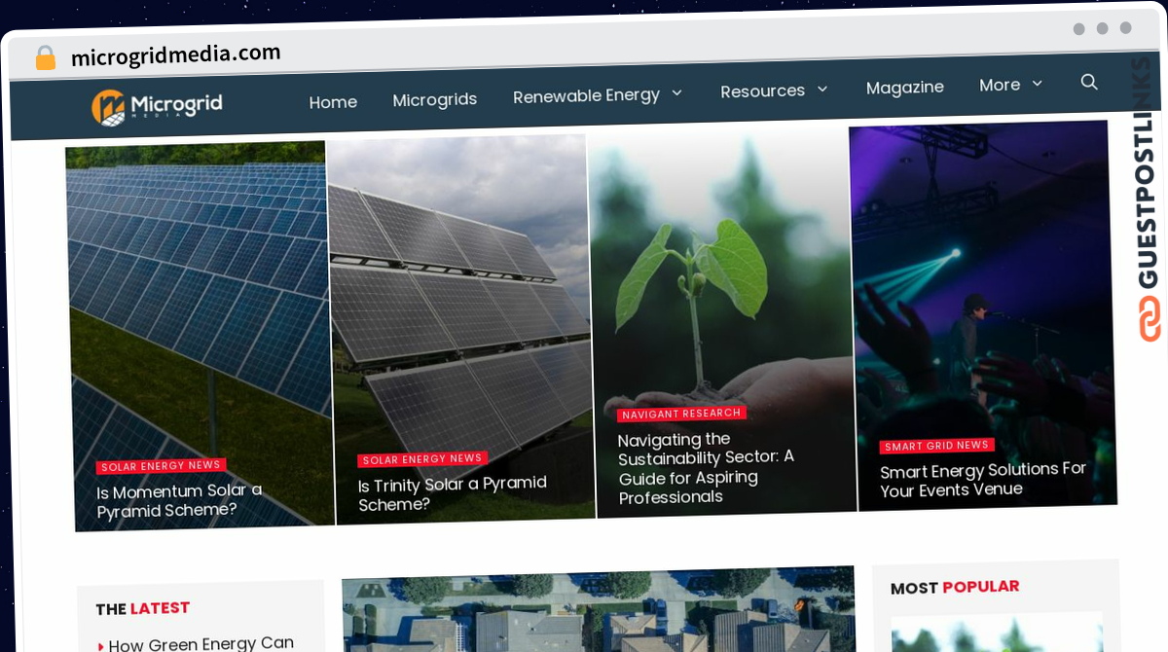Expand the Renewable Energy dropdown chevron
The height and width of the screenshot is (652, 1168).
[x=676, y=92]
